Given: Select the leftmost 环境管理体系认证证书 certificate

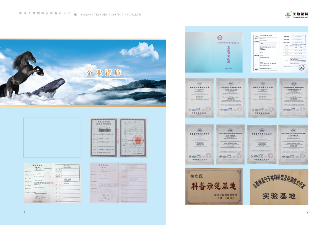Looking at the screenshot, I should pos(199,98).
